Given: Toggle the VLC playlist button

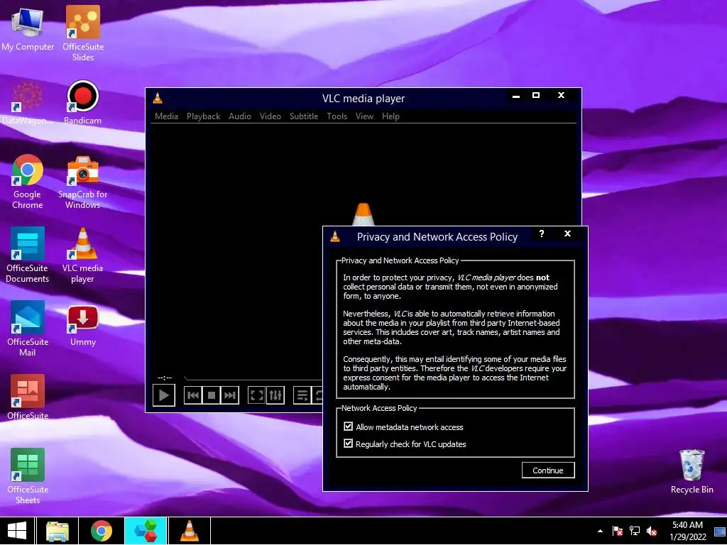Looking at the screenshot, I should pyautogui.click(x=302, y=395).
